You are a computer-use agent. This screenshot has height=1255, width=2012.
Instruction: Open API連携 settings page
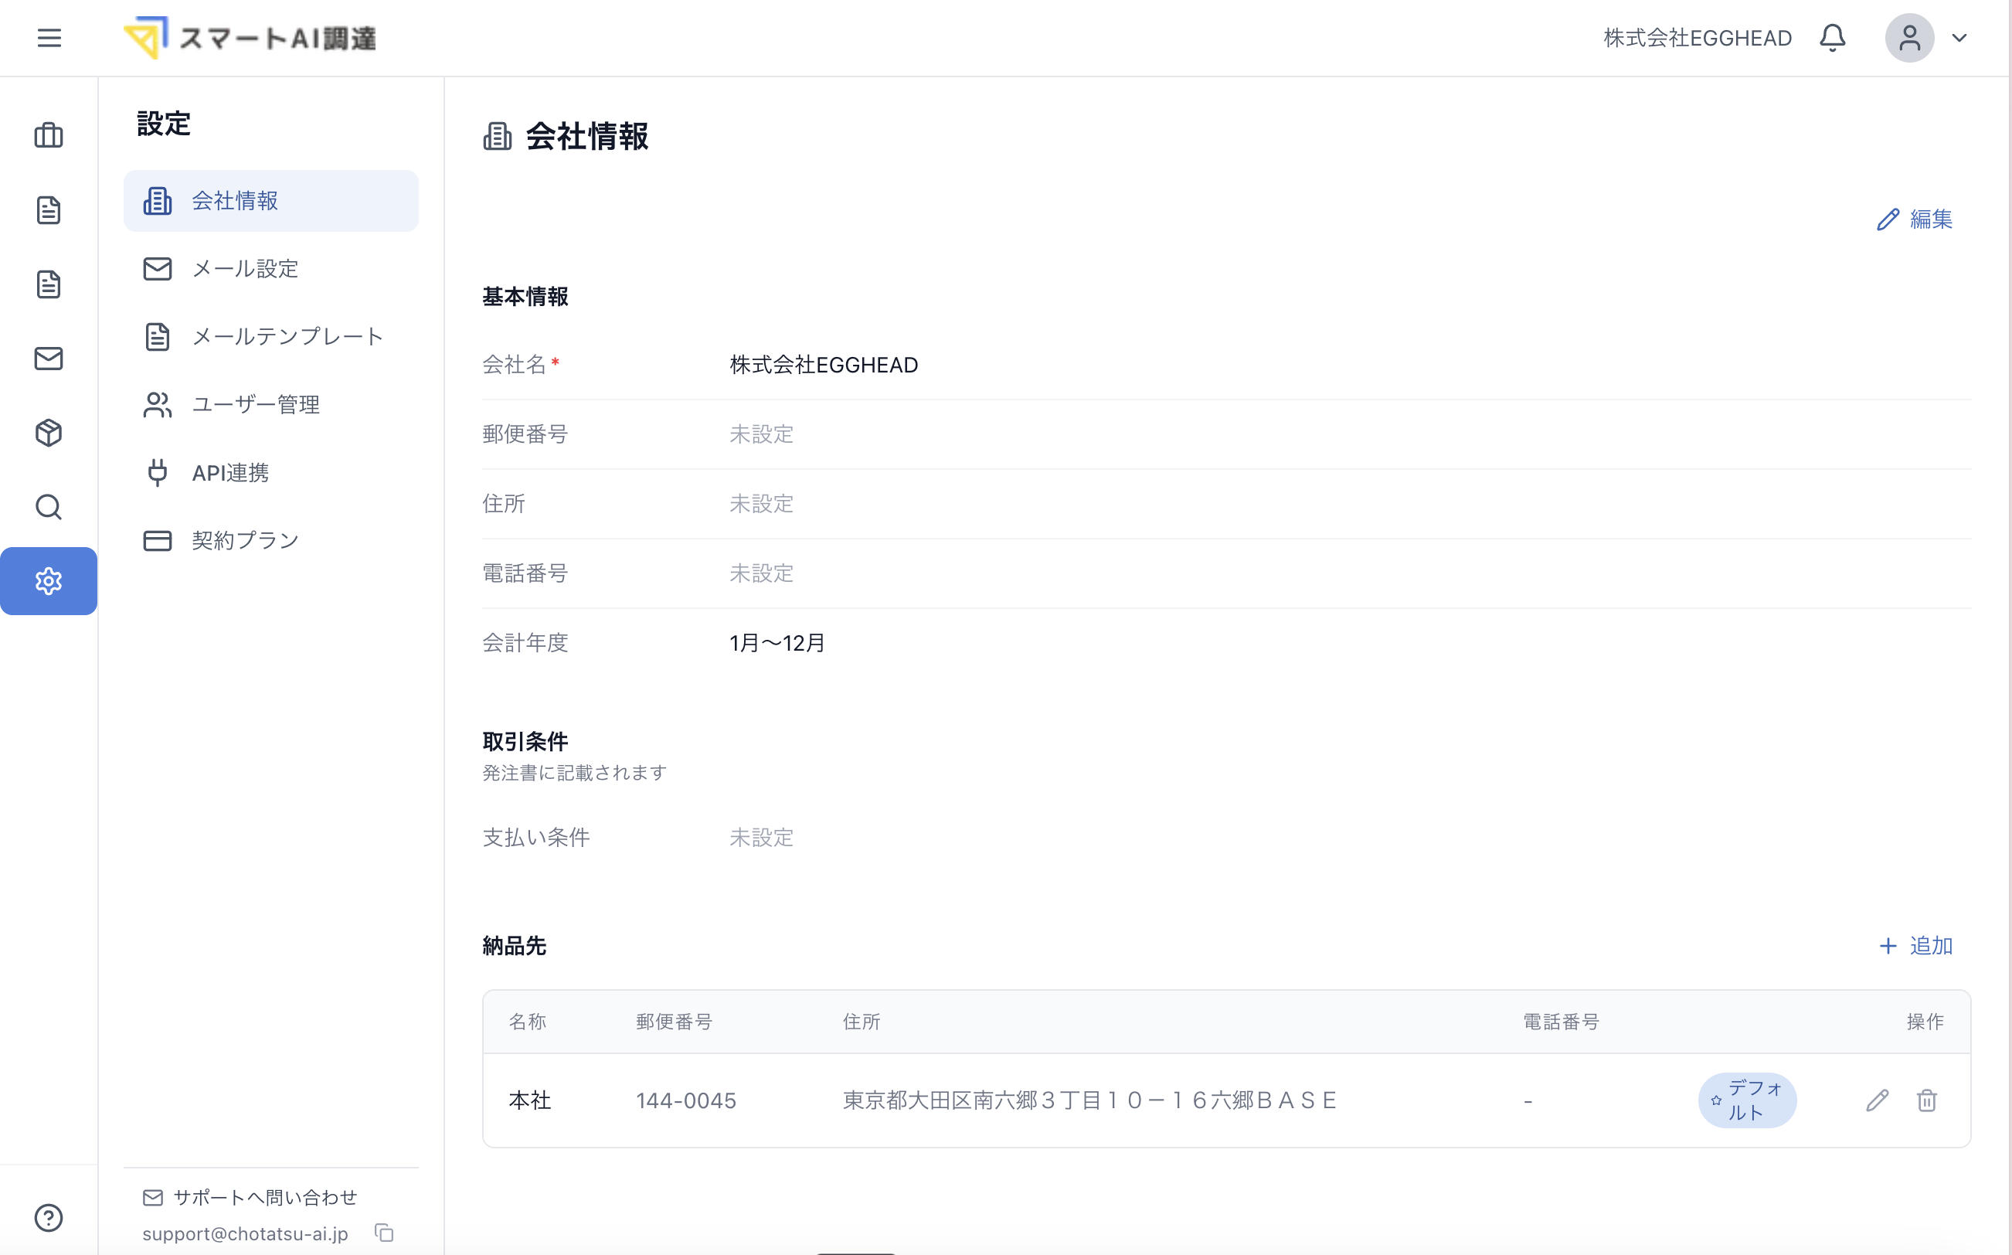pos(271,473)
